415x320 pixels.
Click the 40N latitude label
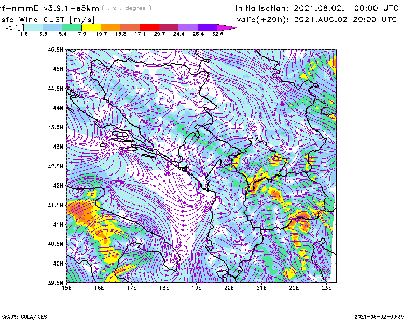tap(58, 264)
